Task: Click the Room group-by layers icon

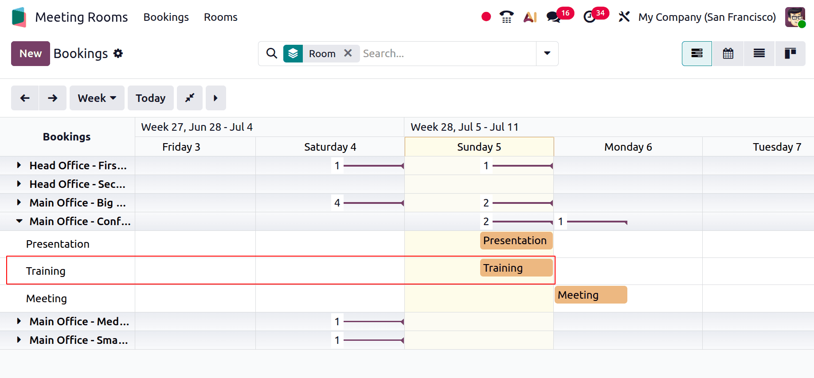Action: point(293,54)
